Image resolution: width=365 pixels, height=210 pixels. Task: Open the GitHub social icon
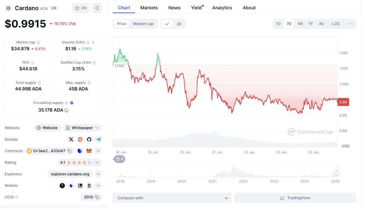tap(89, 139)
